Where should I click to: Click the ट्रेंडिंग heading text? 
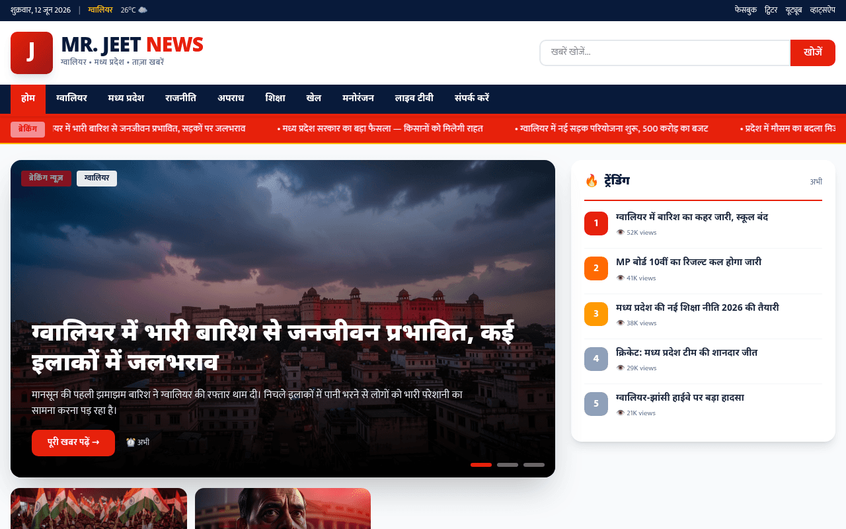617,181
